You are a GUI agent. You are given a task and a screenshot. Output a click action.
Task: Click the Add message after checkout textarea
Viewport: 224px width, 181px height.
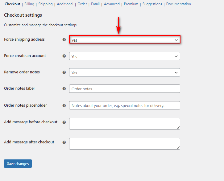(125, 144)
